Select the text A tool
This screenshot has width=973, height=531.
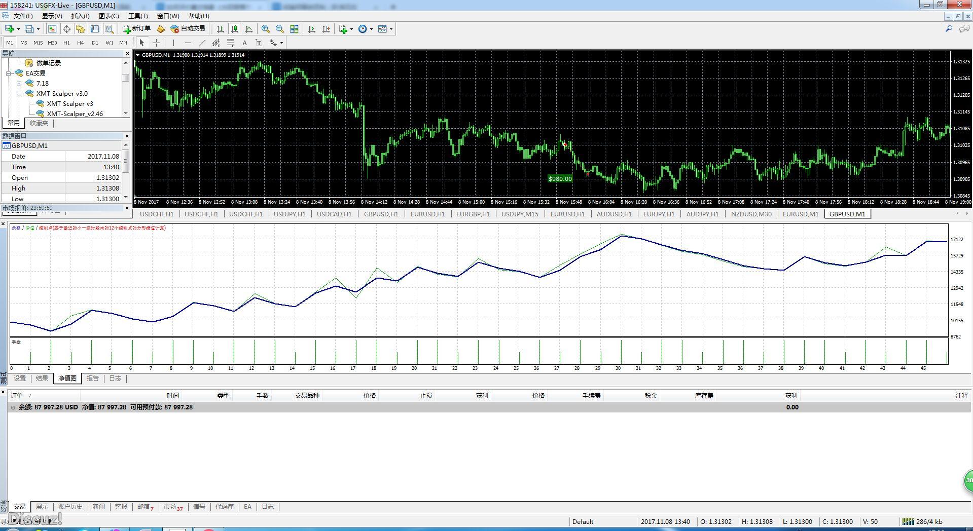coord(244,43)
